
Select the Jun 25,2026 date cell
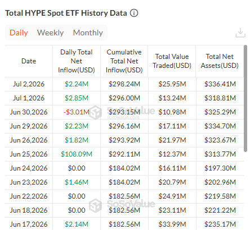coord(29,154)
